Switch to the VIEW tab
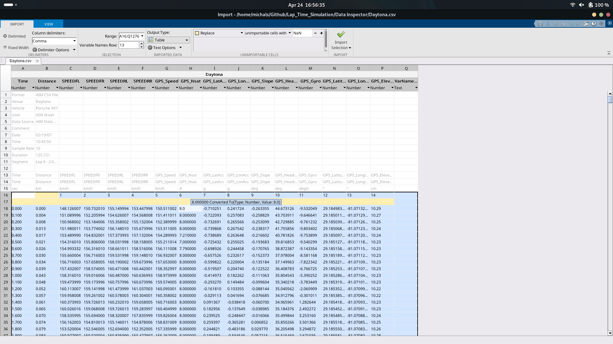This screenshot has width=613, height=344. pos(49,24)
